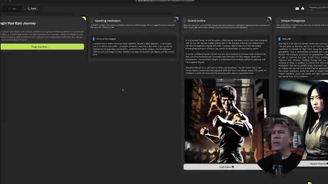Click the green Forge Your Epic button
Screen dimensions: 328x184
point(42,47)
